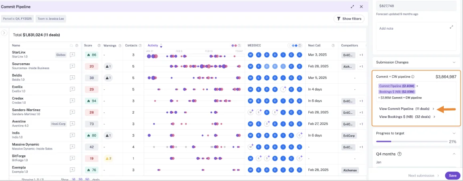Screen dimensions: 463x181
Task: Collapse the Progress to target section
Action: [x=454, y=133]
